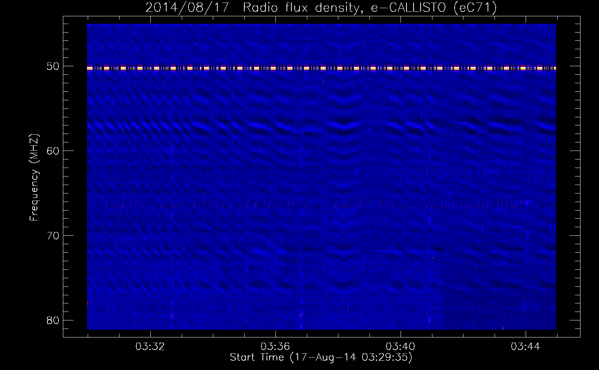Click the '03:44' time tick label
The height and width of the screenshot is (370, 599).
tap(525, 347)
